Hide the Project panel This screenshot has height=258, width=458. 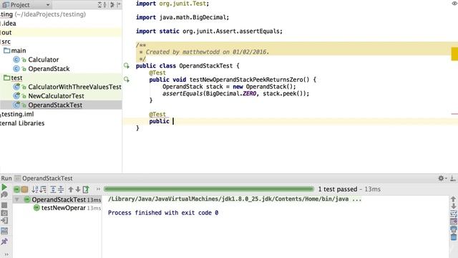(119, 5)
